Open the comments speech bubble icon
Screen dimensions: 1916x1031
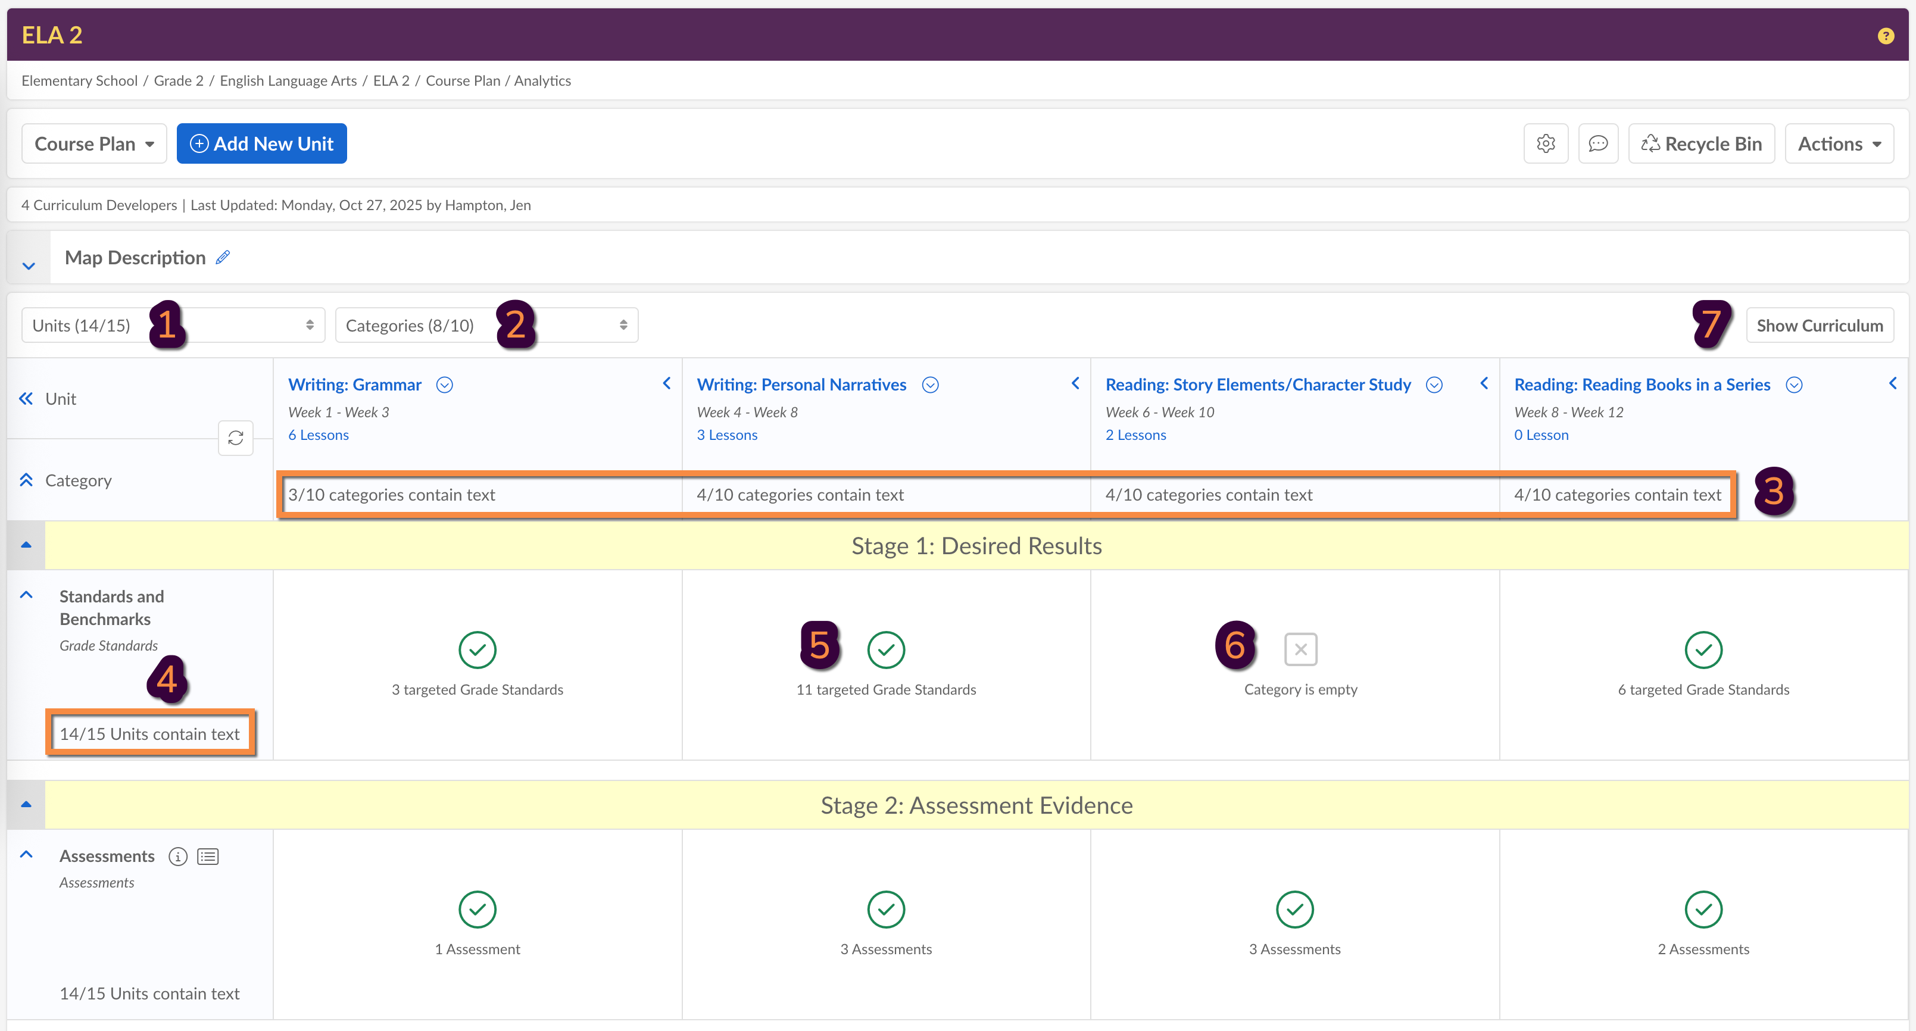(x=1597, y=143)
